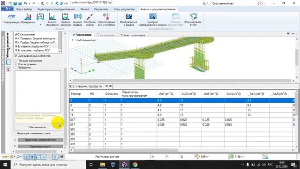Open File Explorer from taskbar
The width and height of the screenshot is (300, 169).
pyautogui.click(x=103, y=165)
